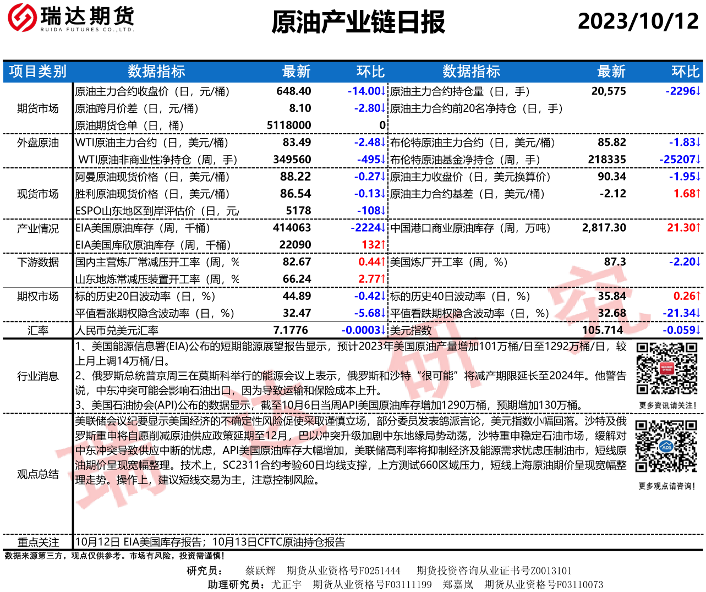Click the QR code above 更多观点请咨询

coord(666,446)
